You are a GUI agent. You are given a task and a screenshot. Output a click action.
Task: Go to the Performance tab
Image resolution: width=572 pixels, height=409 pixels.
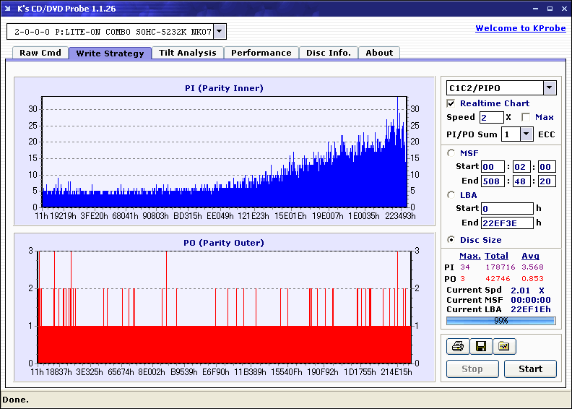pyautogui.click(x=261, y=53)
